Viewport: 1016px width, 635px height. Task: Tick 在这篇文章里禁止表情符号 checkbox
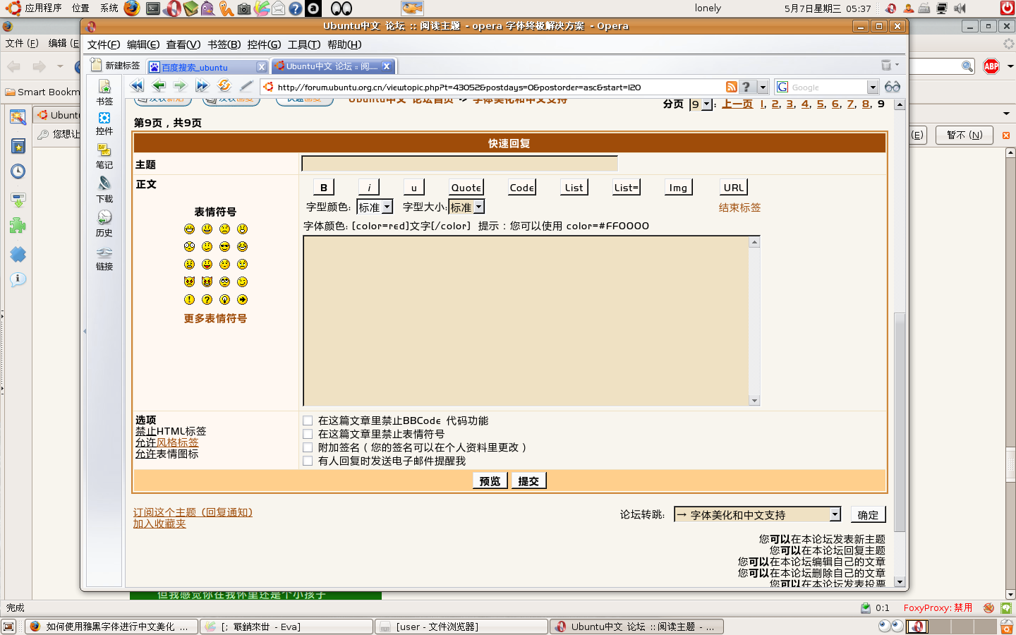(308, 434)
